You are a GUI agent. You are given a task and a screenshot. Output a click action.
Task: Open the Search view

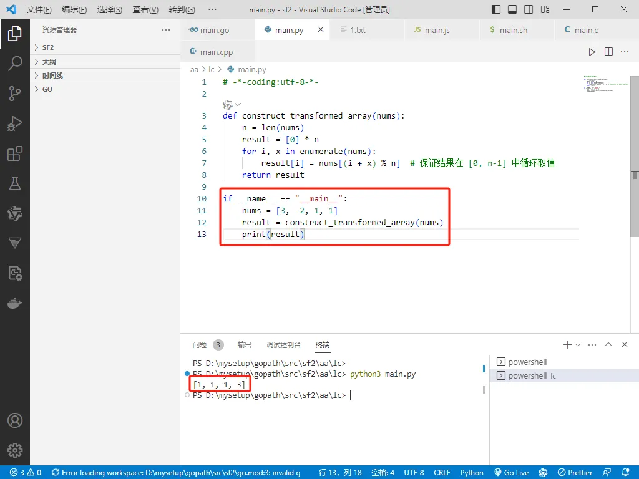(15, 64)
